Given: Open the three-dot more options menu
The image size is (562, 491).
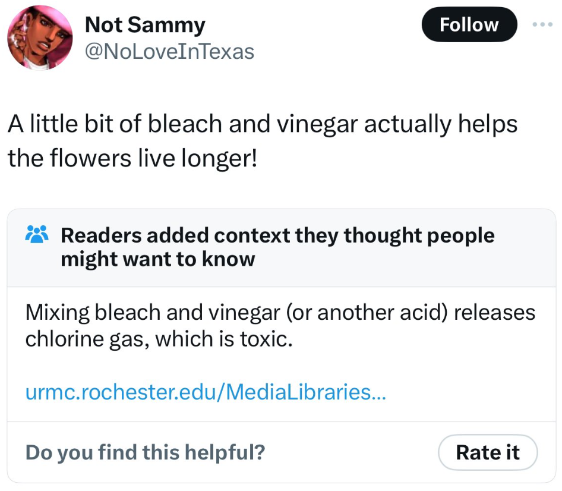Looking at the screenshot, I should [x=542, y=25].
